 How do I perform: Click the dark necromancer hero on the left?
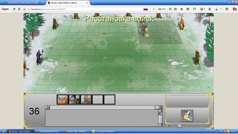click(39, 57)
